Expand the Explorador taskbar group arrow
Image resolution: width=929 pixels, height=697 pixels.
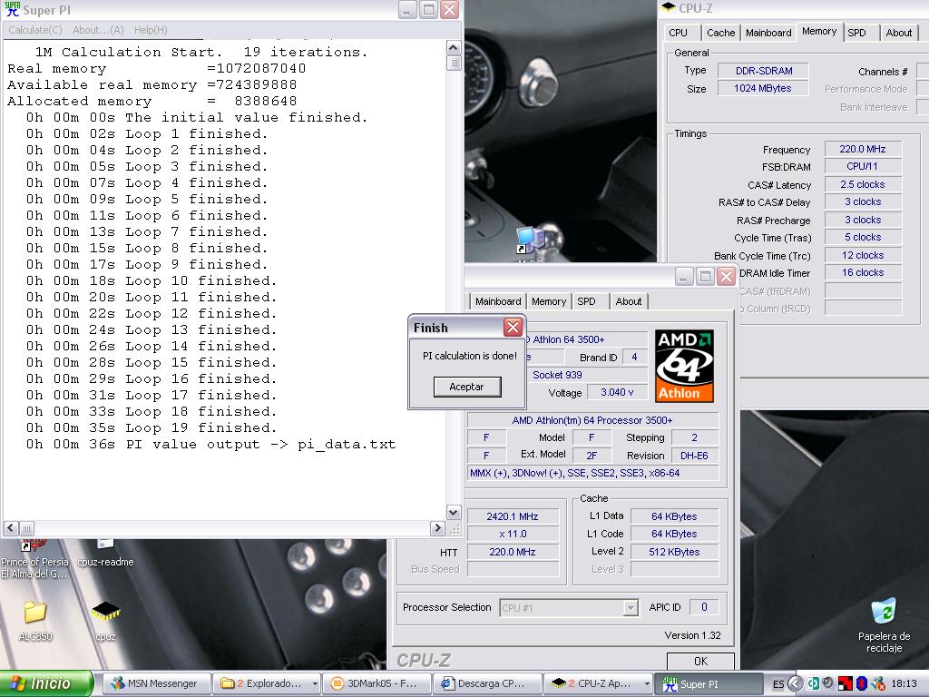click(x=315, y=684)
